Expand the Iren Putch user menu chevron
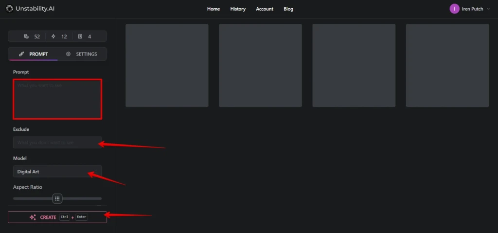The image size is (498, 233). click(488, 9)
